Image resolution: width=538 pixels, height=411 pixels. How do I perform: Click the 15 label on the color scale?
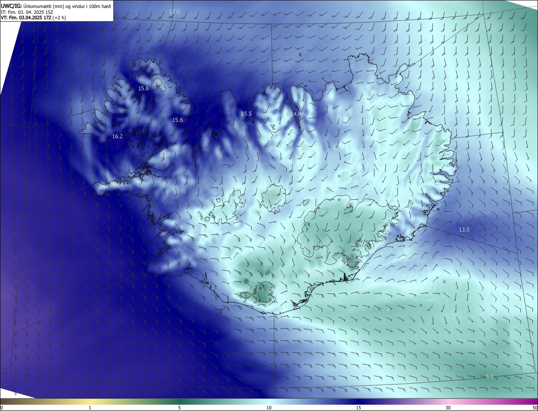point(359,408)
